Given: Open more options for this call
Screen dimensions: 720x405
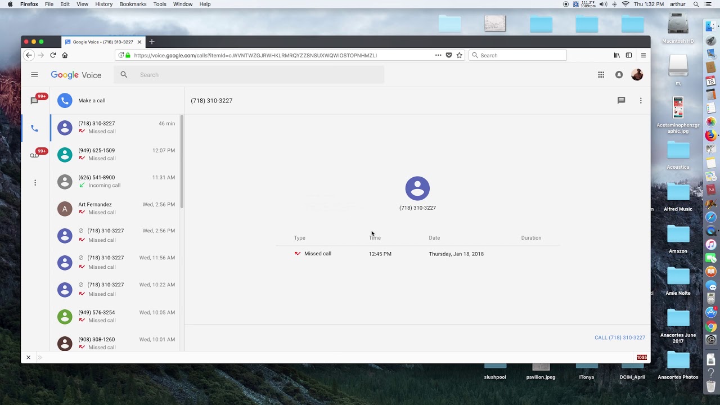Looking at the screenshot, I should 640,101.
